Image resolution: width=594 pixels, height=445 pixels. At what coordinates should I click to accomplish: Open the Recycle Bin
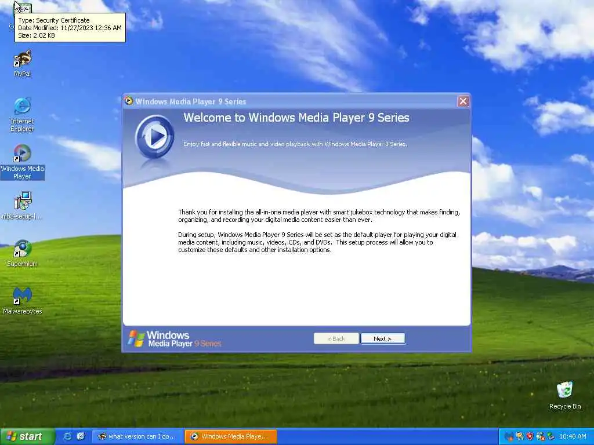coord(565,395)
